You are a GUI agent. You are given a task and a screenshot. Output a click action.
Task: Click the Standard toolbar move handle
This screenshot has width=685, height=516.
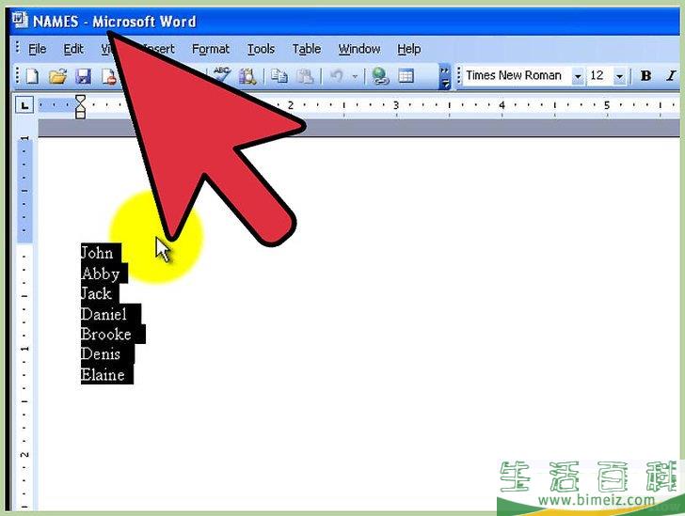tap(18, 76)
